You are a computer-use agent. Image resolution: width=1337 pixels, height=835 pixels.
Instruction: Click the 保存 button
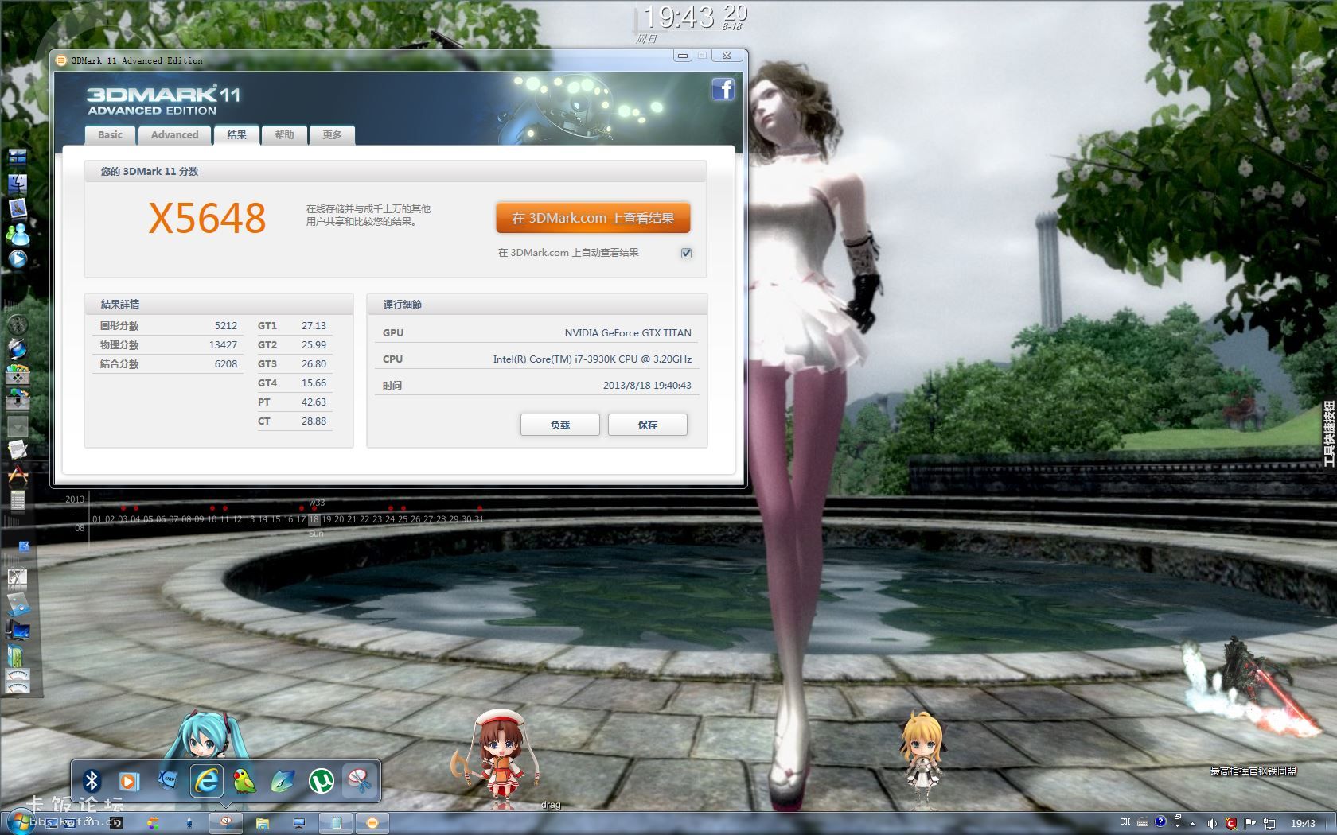(648, 425)
